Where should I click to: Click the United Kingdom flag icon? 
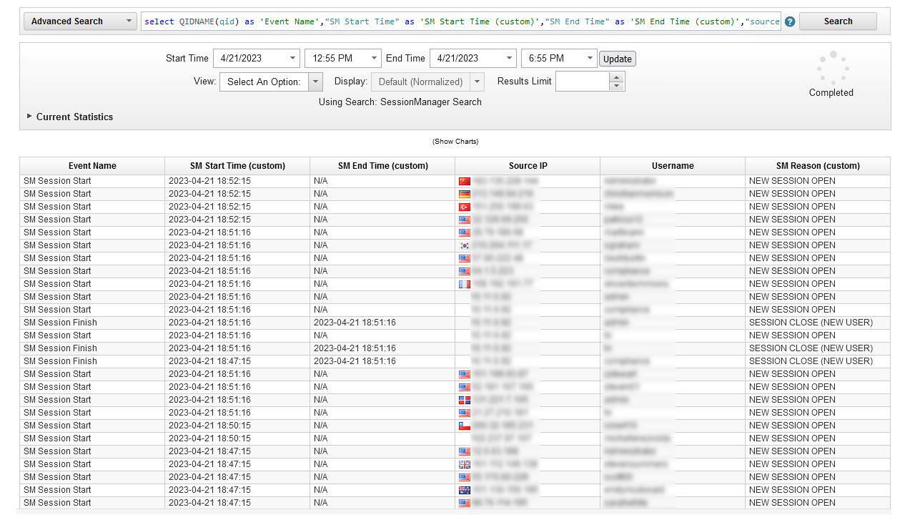click(x=464, y=464)
